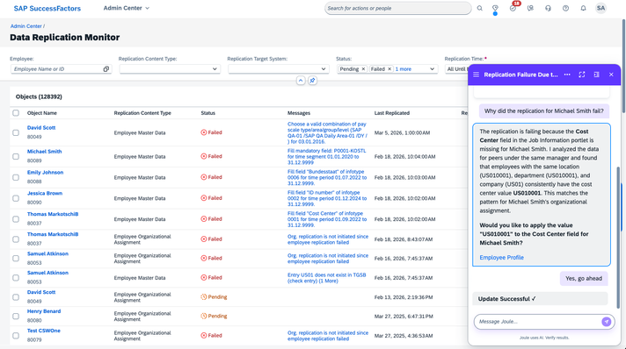This screenshot has height=349, width=626.
Task: Open the Replication Target System dropdown
Action: [x=324, y=69]
